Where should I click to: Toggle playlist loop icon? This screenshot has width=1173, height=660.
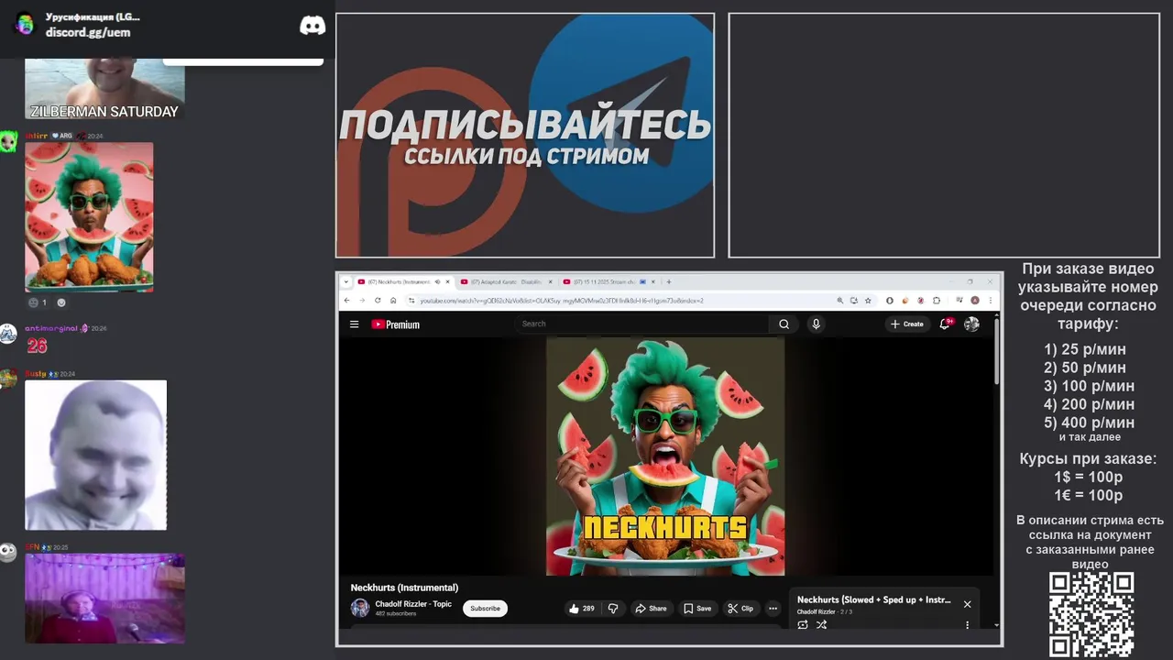(803, 624)
